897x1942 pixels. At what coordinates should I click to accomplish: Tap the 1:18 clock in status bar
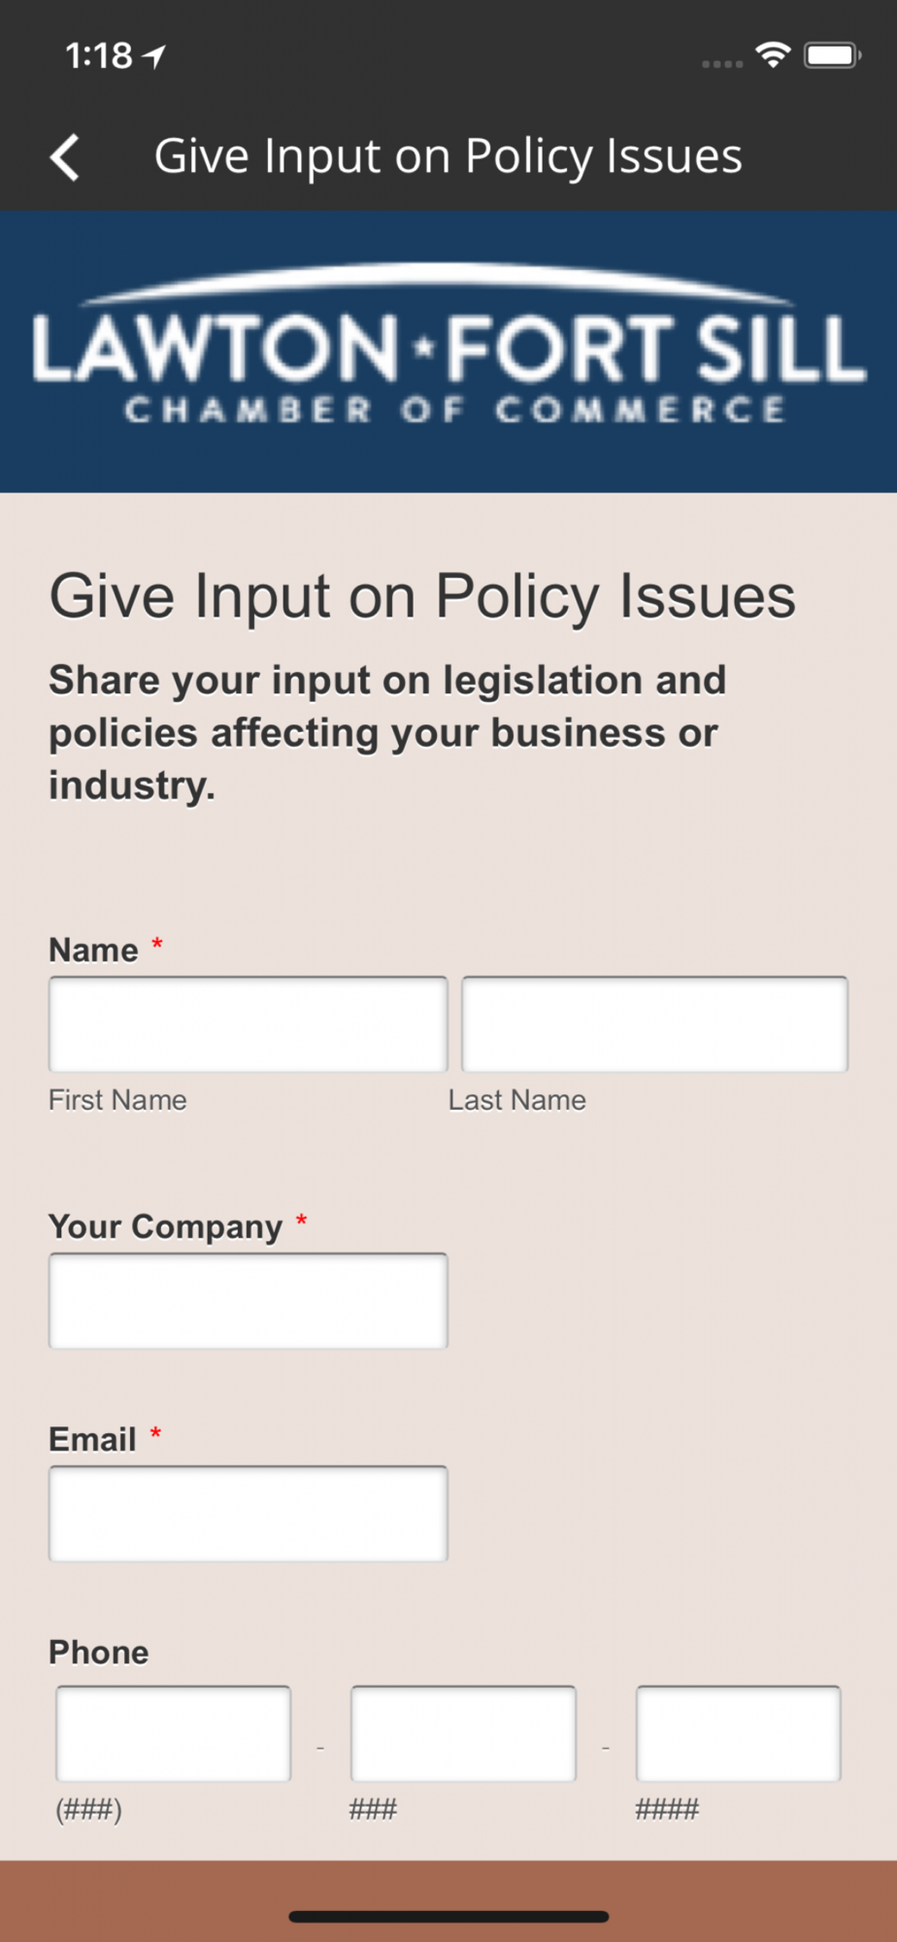click(99, 56)
